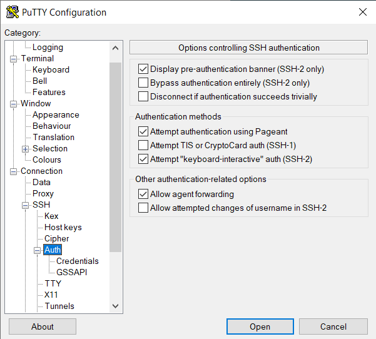Open Host keys settings category
Image resolution: width=376 pixels, height=339 pixels.
click(x=63, y=227)
